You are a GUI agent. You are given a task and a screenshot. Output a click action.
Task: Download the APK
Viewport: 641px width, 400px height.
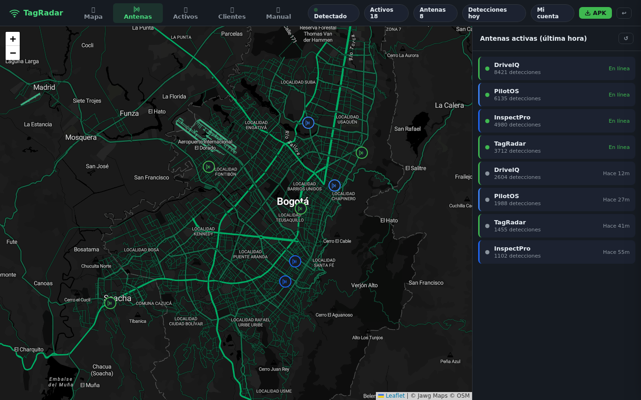pyautogui.click(x=595, y=13)
